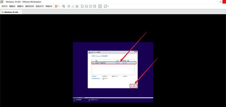The height and width of the screenshot is (107, 226).
Task: Click the 总大小 column header
Action: click(118, 61)
